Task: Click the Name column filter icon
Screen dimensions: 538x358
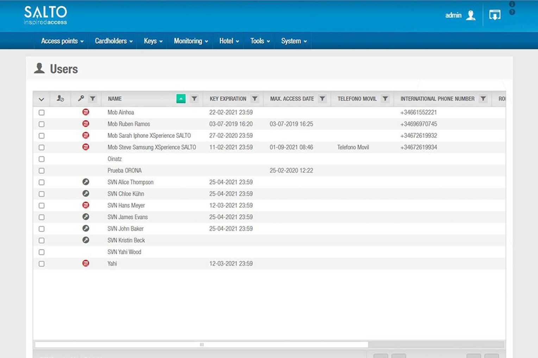Action: 194,99
